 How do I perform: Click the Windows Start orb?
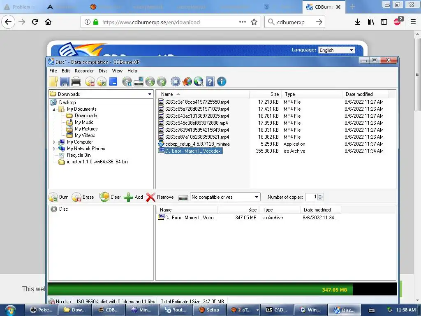tap(10, 310)
